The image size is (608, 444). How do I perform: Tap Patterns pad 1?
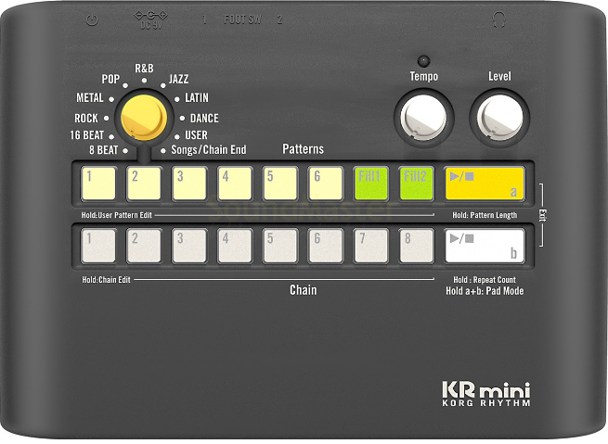coord(98,184)
